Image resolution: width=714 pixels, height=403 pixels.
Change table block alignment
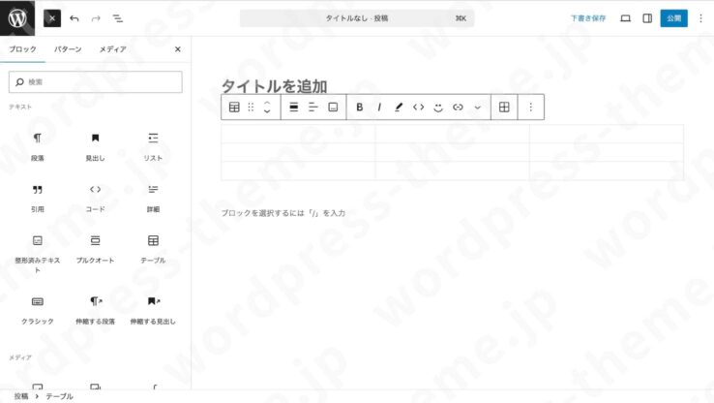(294, 108)
